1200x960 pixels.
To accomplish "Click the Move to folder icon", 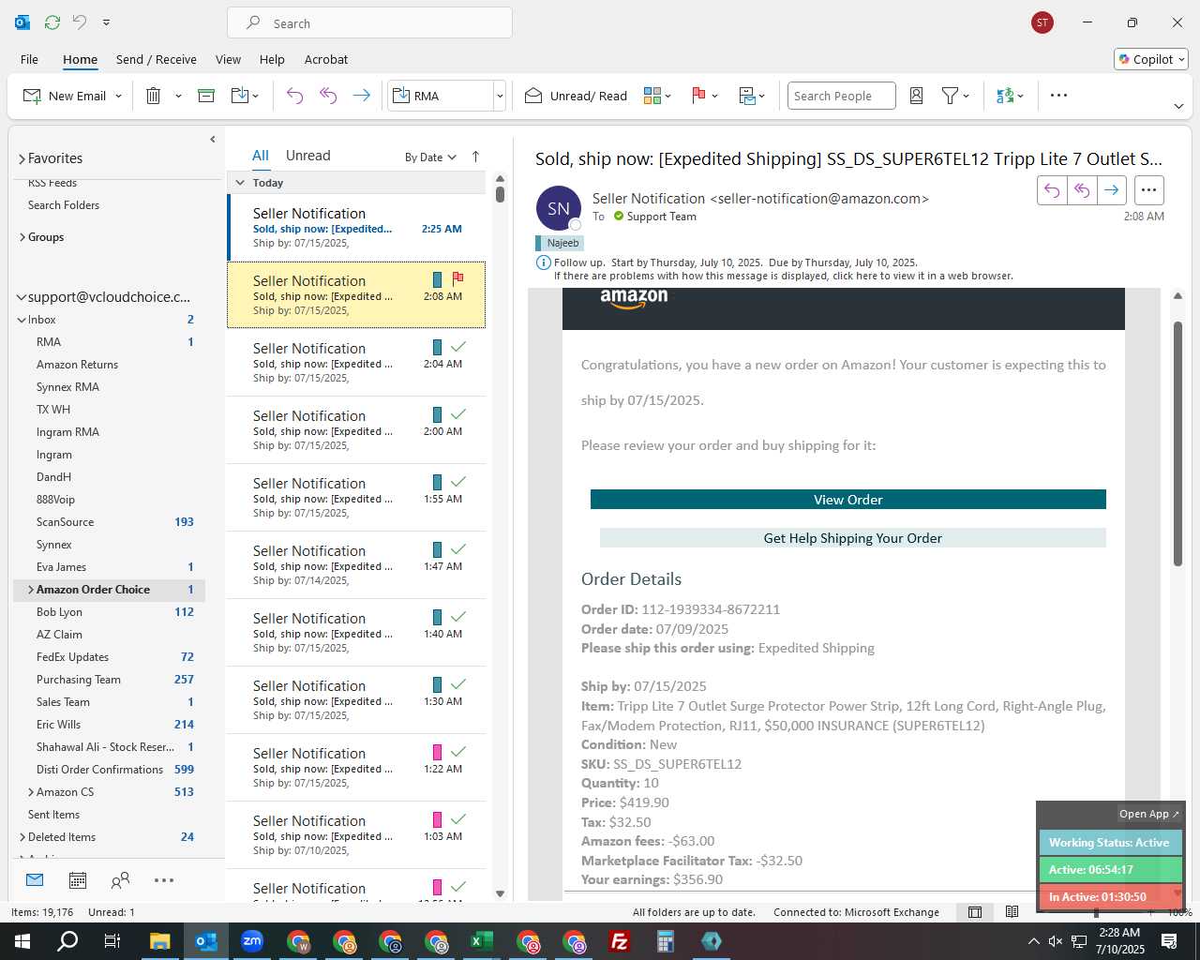I will coord(239,96).
